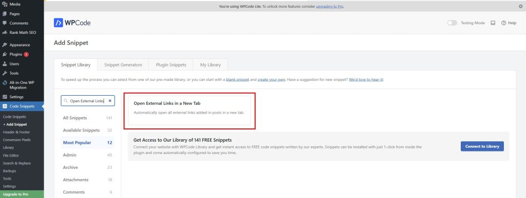Open the Plugin Snippets tab
The image size is (526, 198).
[171, 65]
